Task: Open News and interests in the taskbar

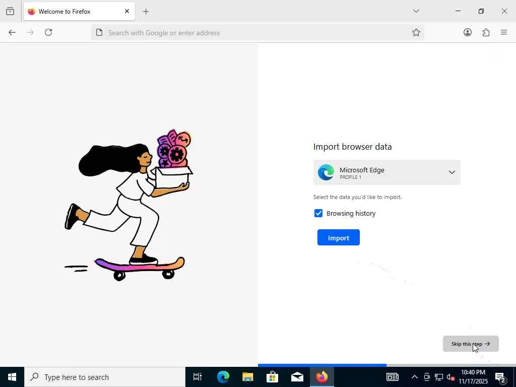Action: point(392,377)
